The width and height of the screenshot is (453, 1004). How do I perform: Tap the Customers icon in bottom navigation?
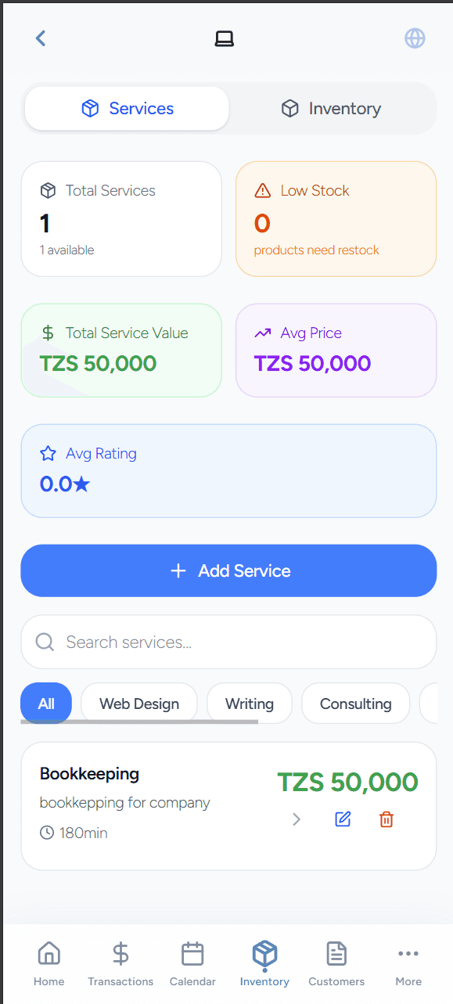336,962
